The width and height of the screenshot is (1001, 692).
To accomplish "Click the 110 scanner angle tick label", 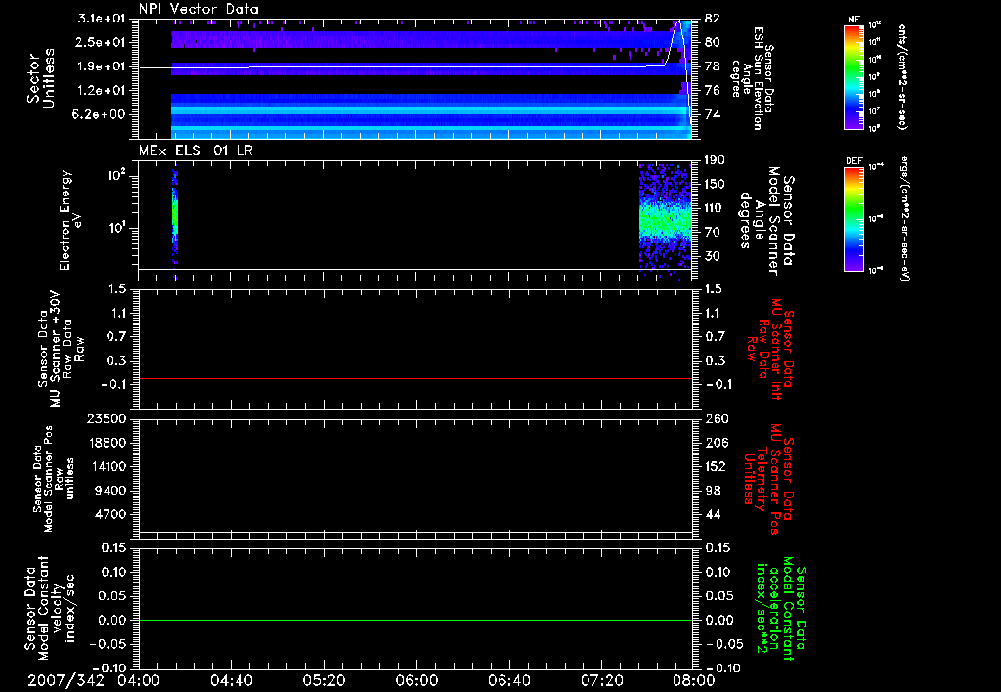I will pos(715,208).
